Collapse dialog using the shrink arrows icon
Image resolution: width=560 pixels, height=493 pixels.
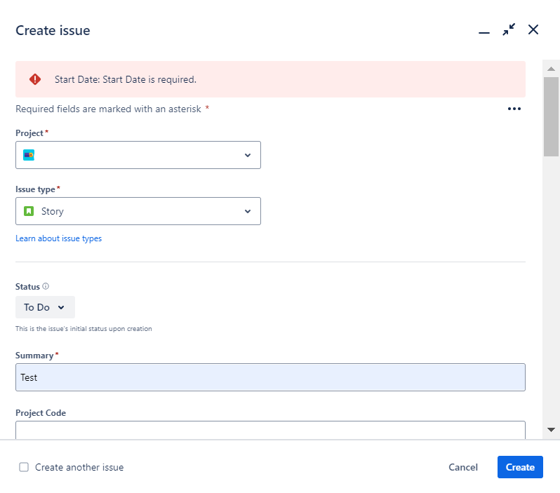point(509,30)
